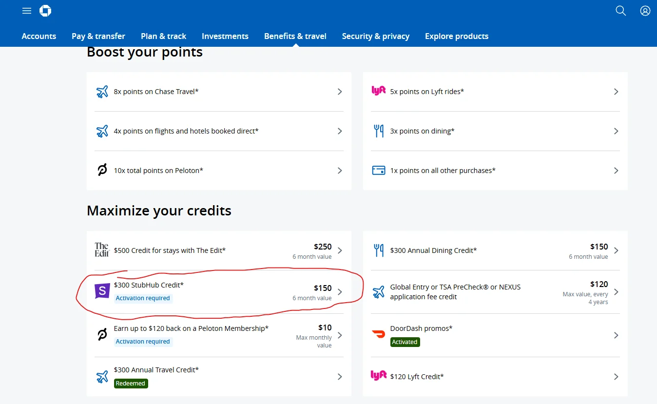
Task: Open the Security & privacy tab
Action: point(375,36)
